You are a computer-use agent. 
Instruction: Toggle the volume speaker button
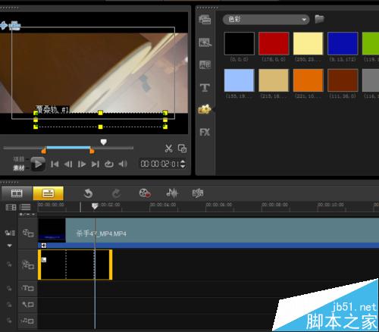coord(123,164)
